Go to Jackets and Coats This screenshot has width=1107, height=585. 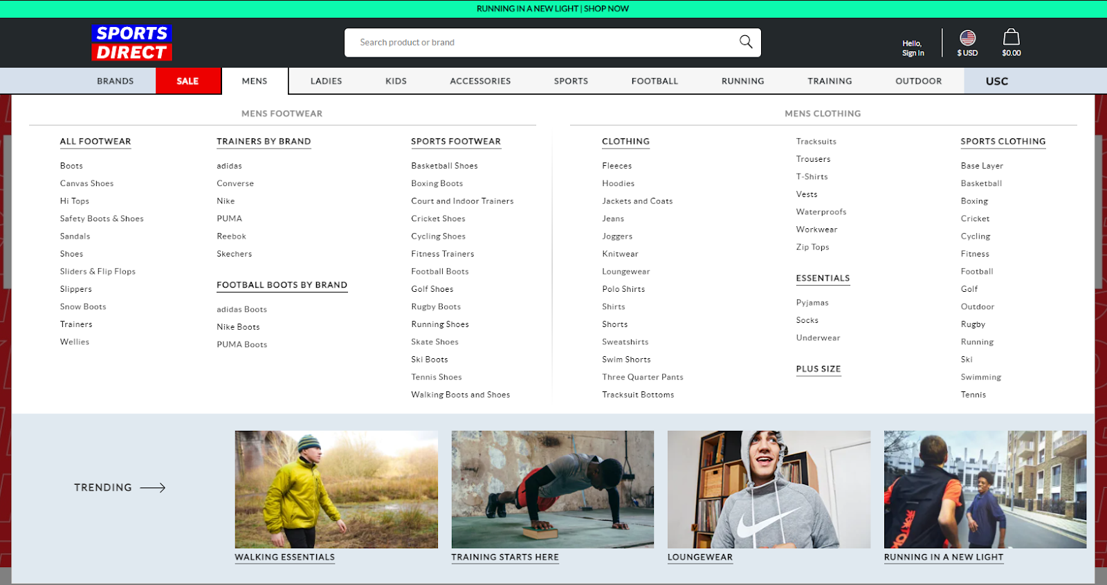(x=637, y=201)
